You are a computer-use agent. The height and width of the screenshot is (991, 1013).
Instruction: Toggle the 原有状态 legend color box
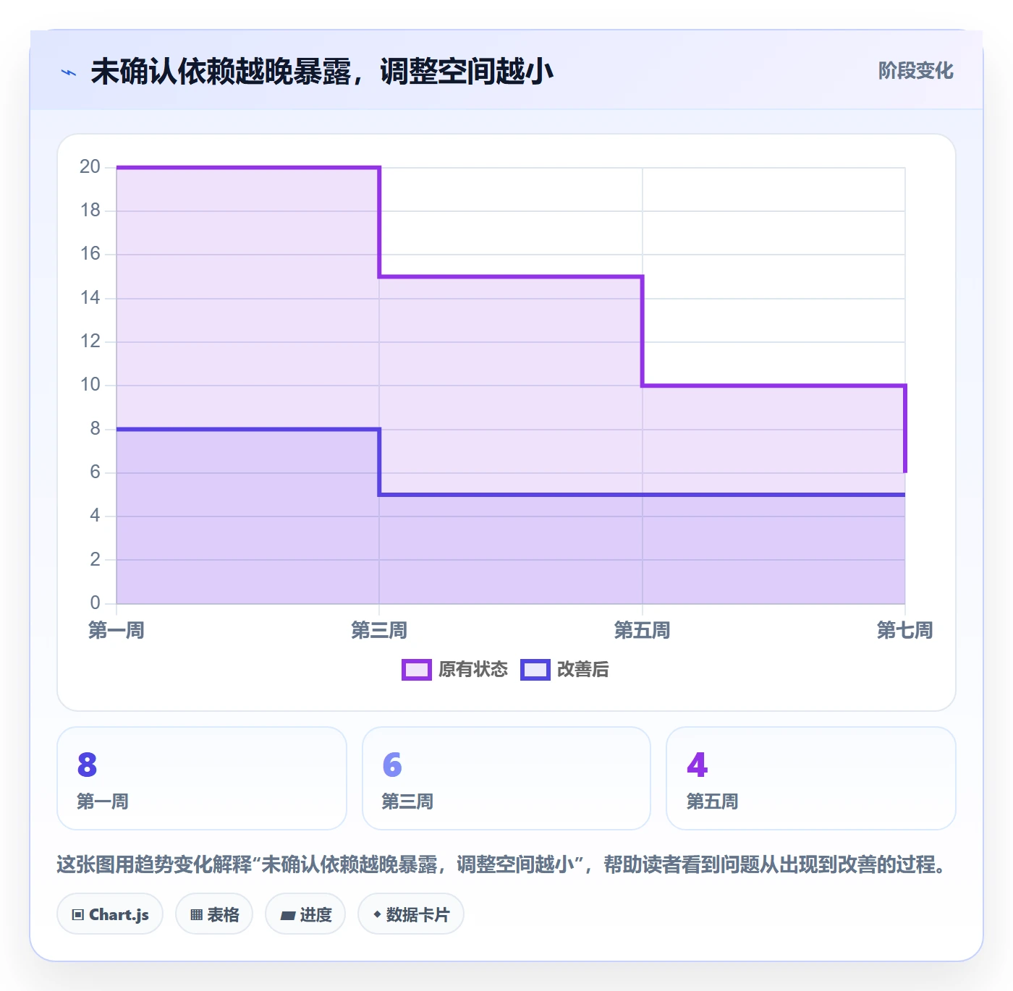pos(416,670)
